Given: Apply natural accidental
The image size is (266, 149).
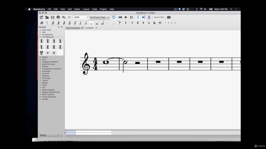Looking at the screenshot, I should coord(143,23).
